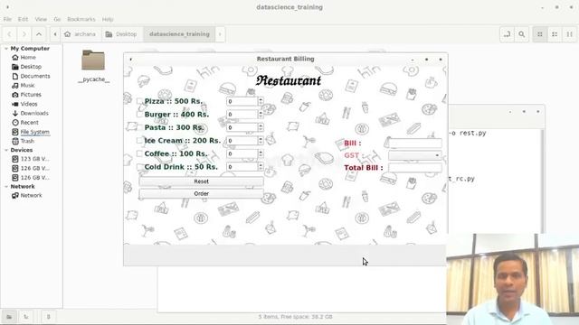Check the Burger :: 400 Rs. checkbox

click(x=139, y=115)
